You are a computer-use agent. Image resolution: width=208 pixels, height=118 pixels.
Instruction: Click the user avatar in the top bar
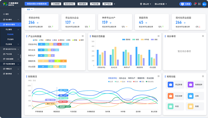[x=204, y=4]
